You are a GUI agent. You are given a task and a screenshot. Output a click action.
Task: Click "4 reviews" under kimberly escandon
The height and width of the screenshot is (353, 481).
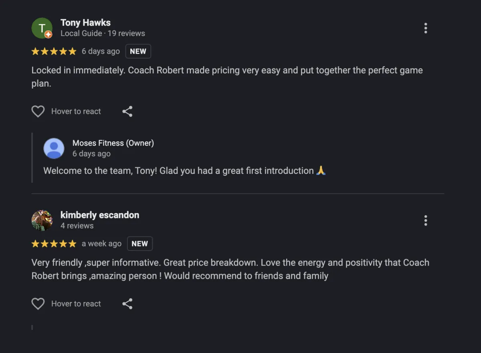[77, 226]
